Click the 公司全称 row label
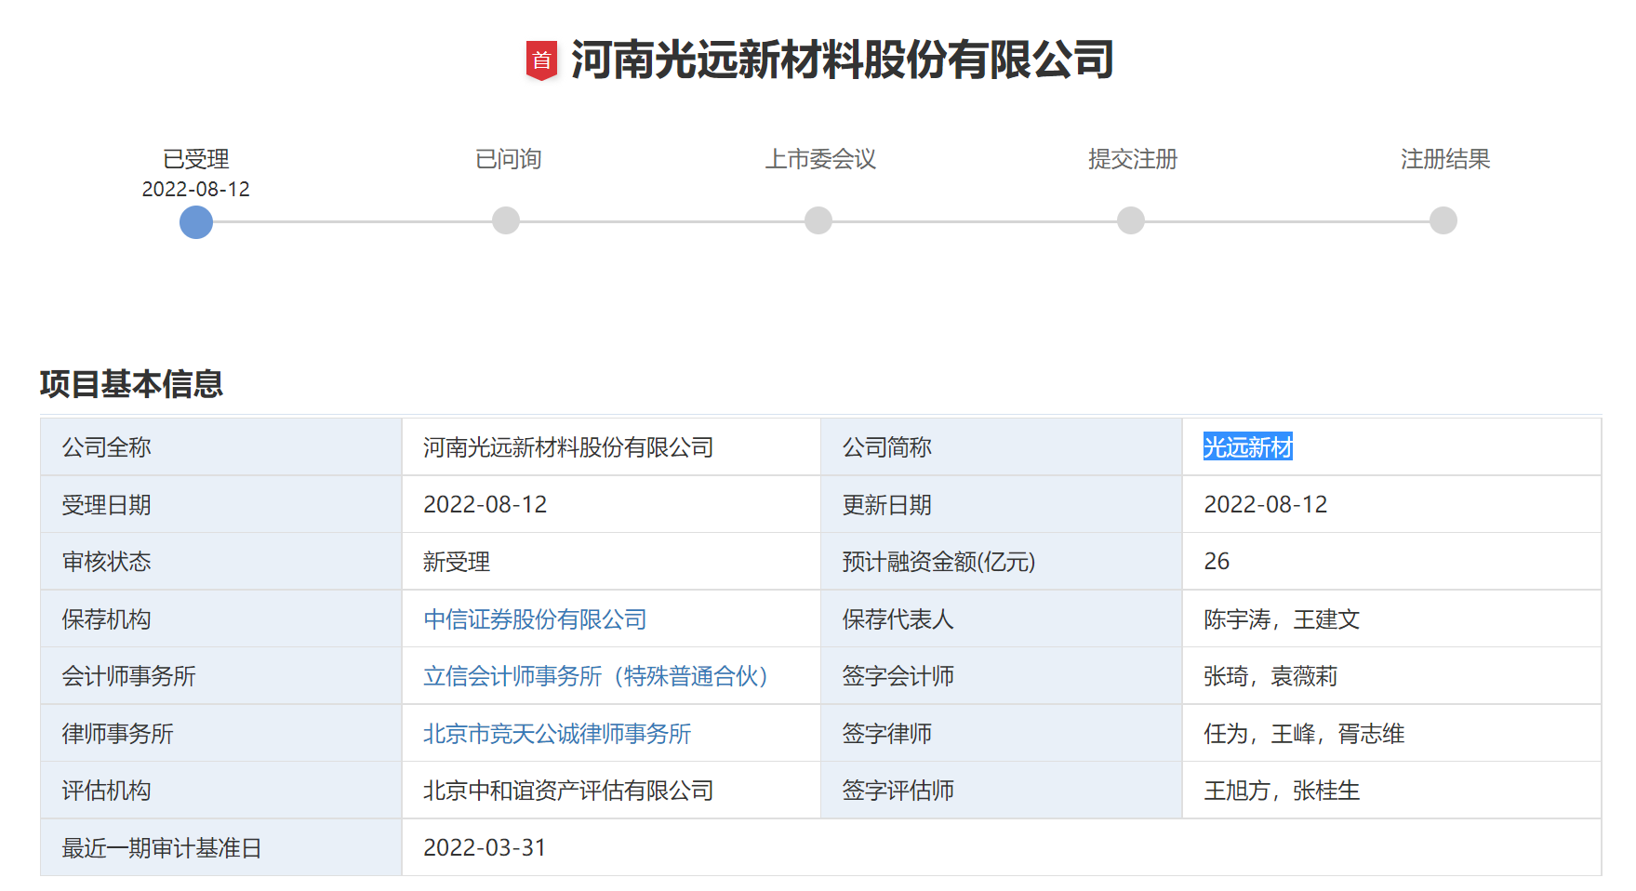 coord(106,447)
